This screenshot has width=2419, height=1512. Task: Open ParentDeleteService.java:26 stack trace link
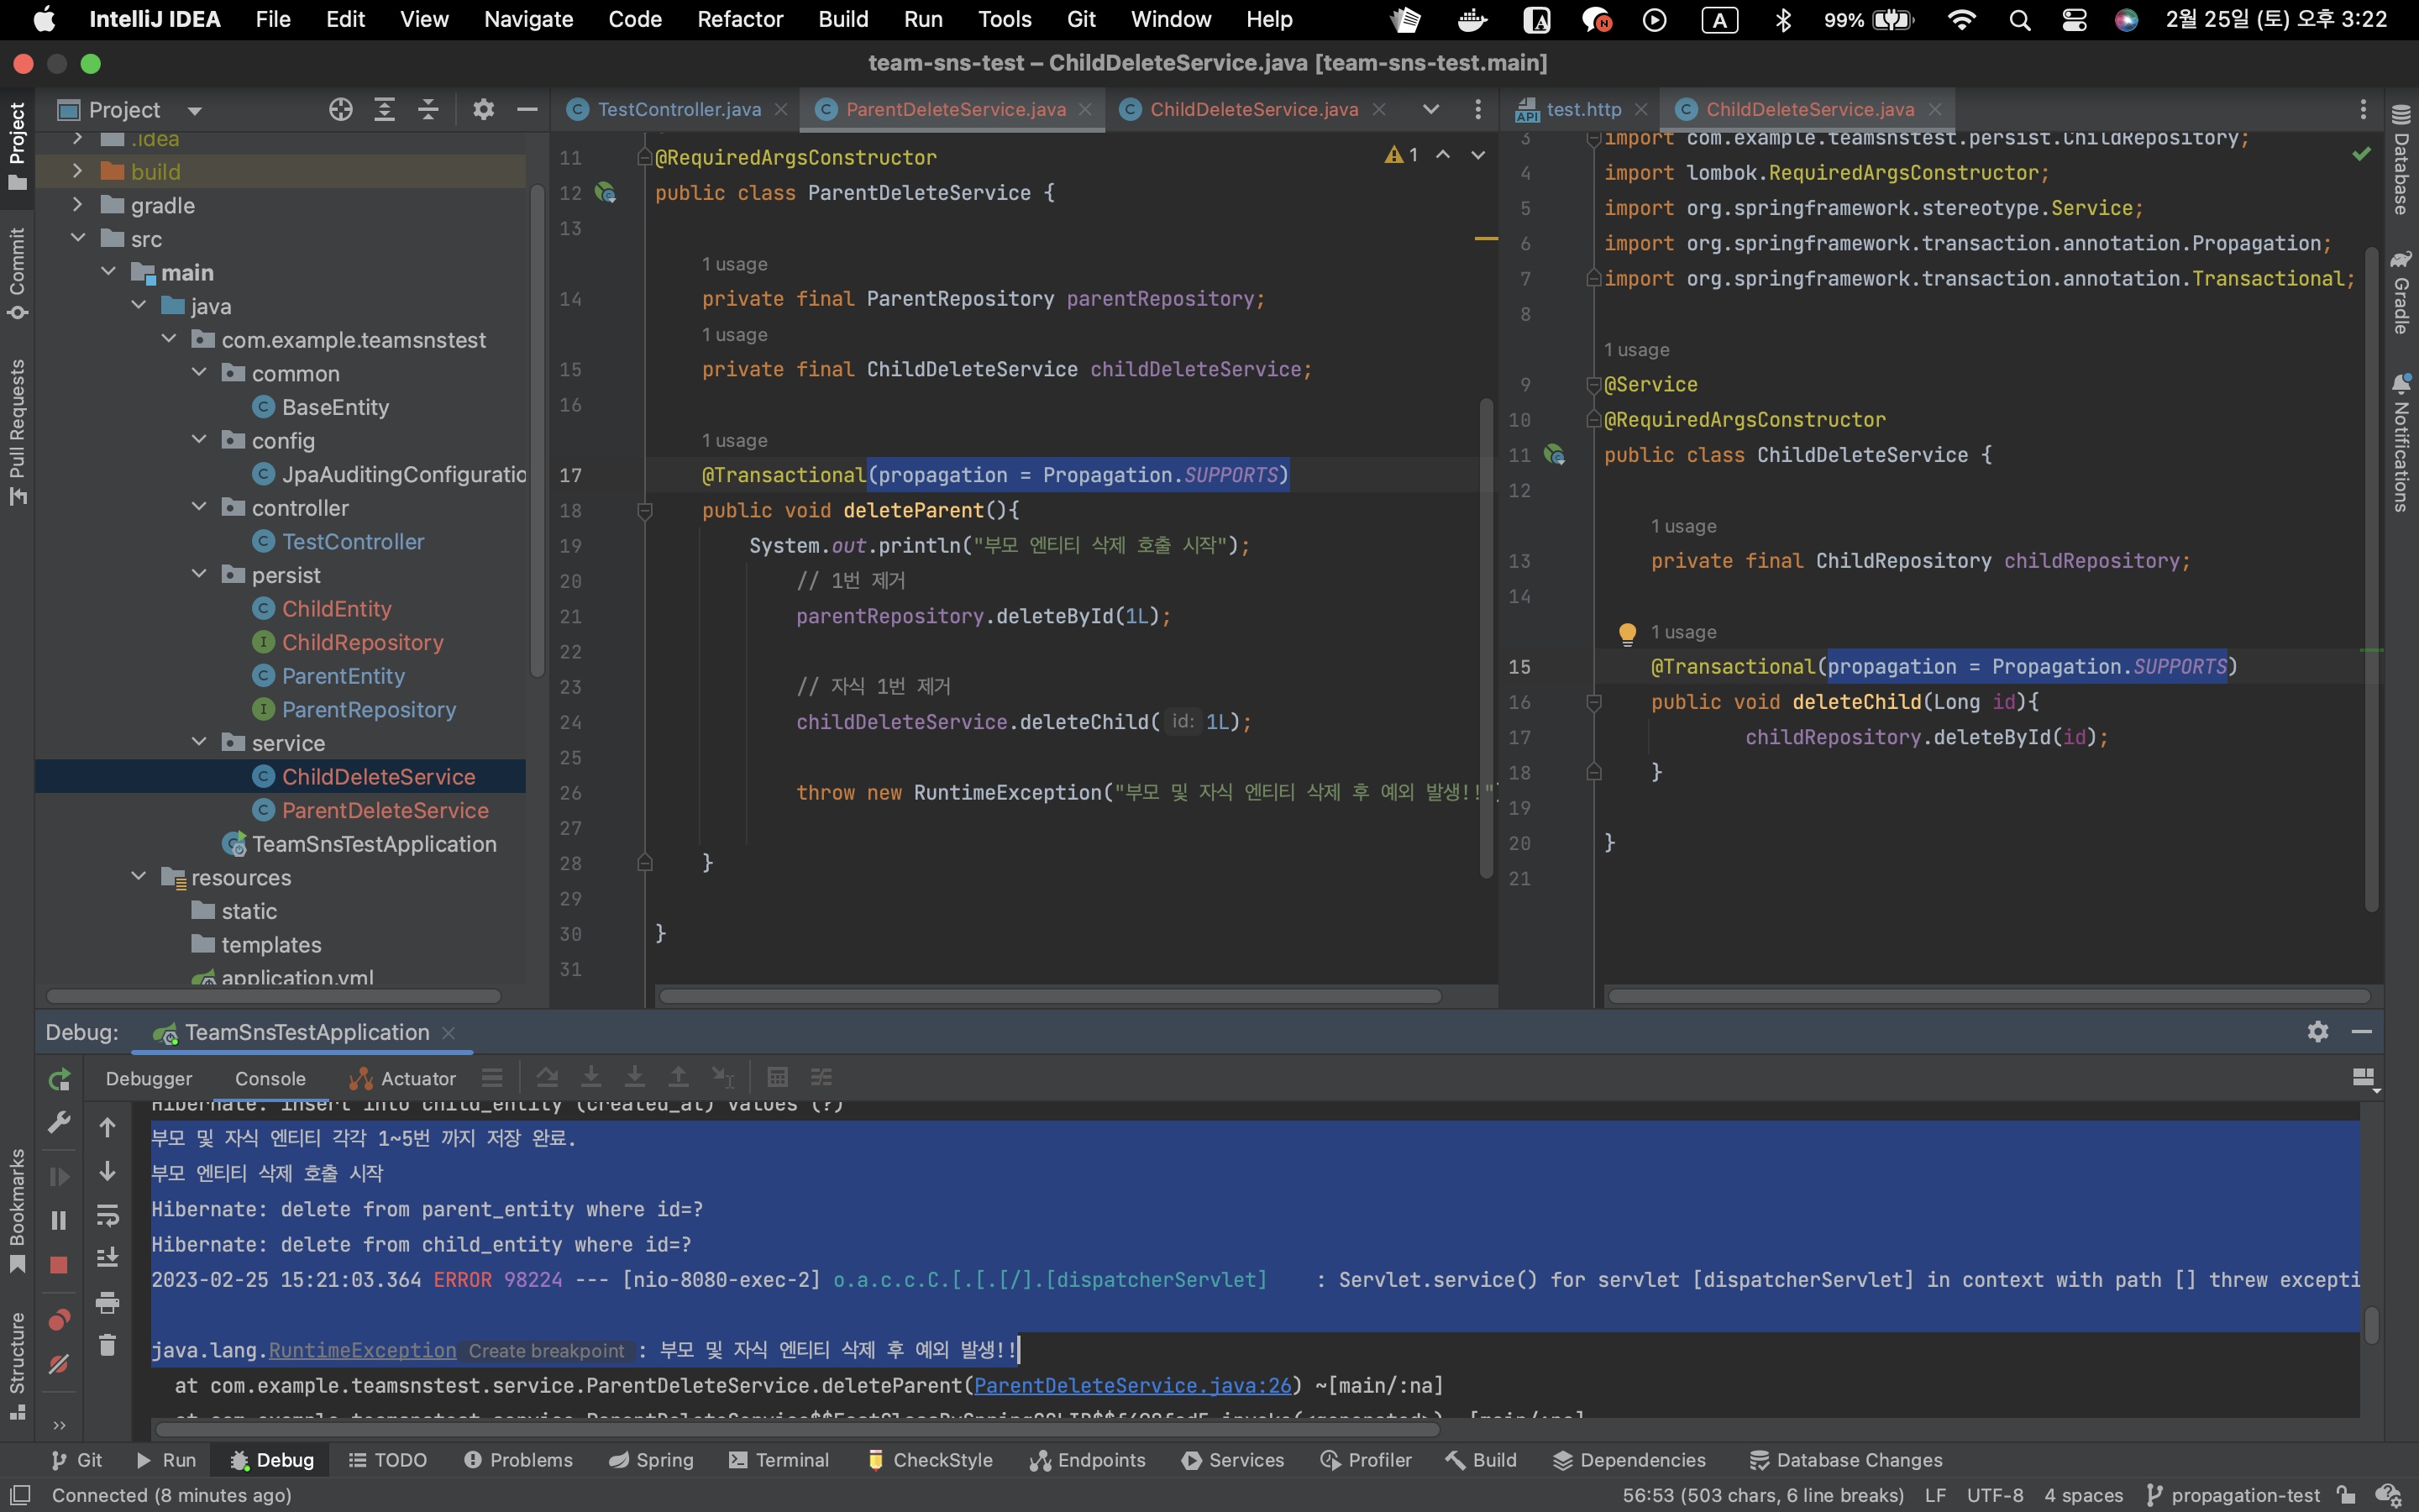tap(1132, 1385)
